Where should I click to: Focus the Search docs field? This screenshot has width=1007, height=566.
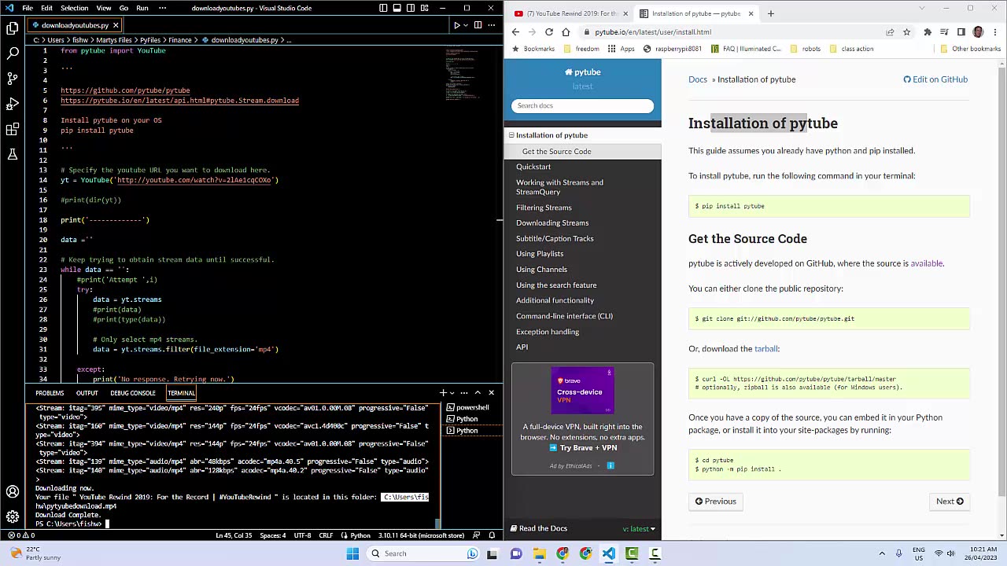tap(582, 105)
